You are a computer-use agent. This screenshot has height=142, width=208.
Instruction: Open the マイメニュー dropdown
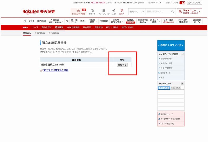click(x=189, y=12)
